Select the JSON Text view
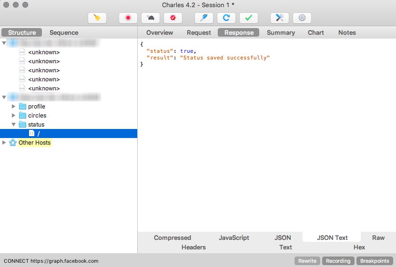 [332, 237]
